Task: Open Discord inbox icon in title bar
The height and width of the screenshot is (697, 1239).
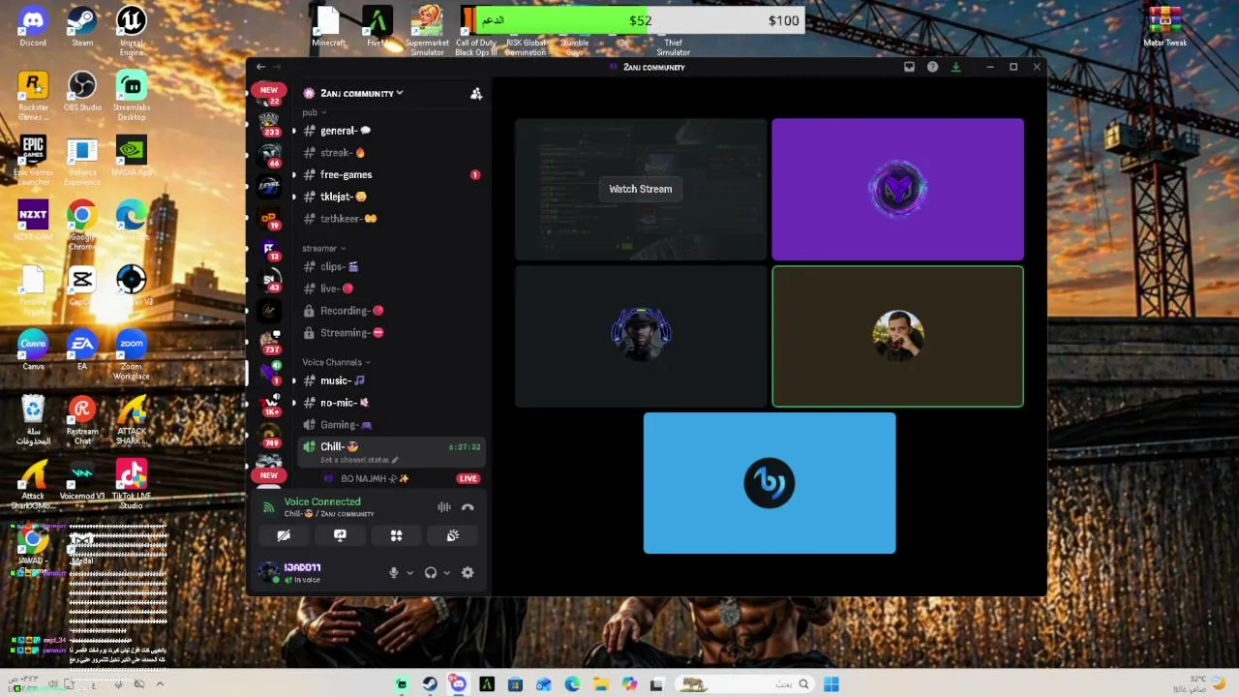Action: pyautogui.click(x=909, y=67)
